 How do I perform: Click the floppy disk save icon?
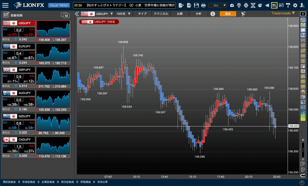coord(196,5)
